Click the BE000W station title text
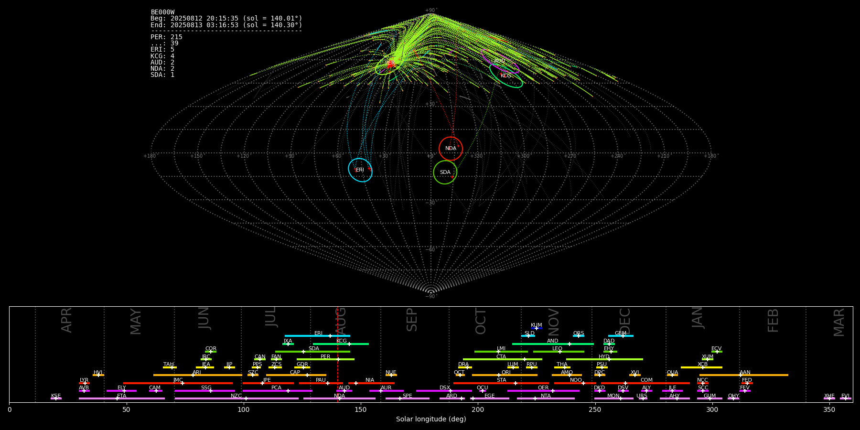Screen dimensions: 860x430 click(x=162, y=12)
